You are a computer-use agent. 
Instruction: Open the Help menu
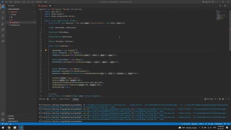tap(45, 2)
